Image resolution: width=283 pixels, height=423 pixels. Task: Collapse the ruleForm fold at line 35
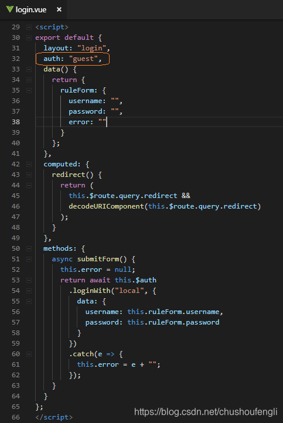click(x=29, y=90)
